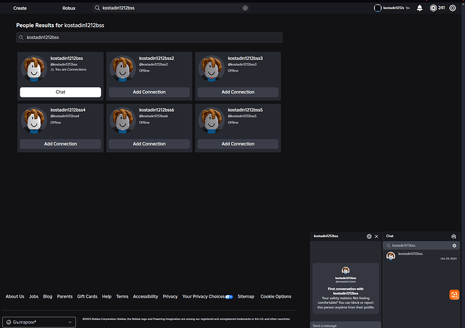Clear the top search bar text
The image size is (465, 328).
point(245,8)
